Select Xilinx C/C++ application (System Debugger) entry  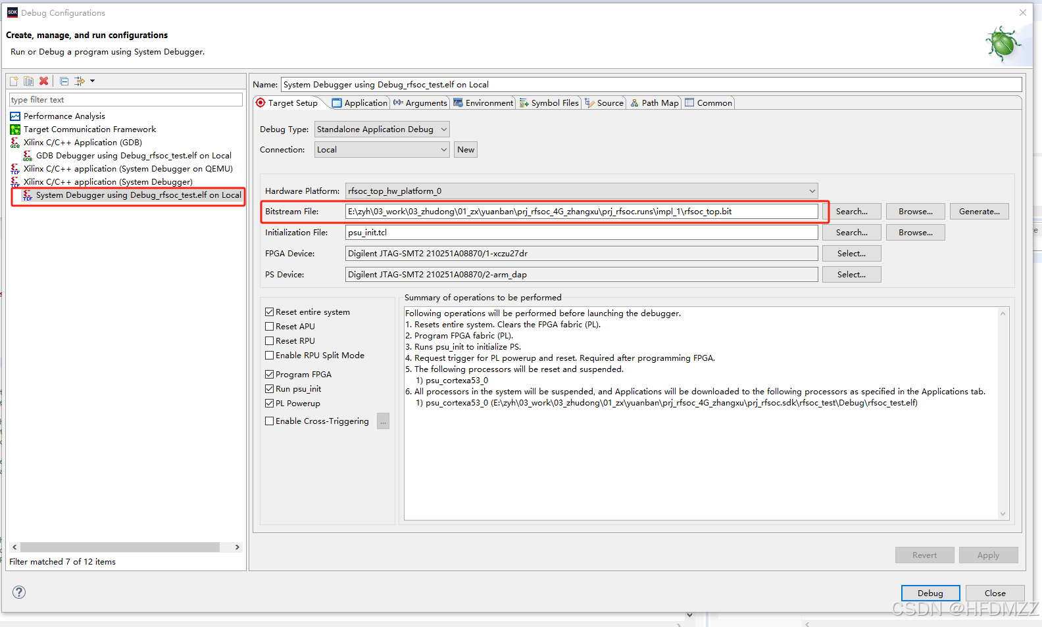coord(108,182)
